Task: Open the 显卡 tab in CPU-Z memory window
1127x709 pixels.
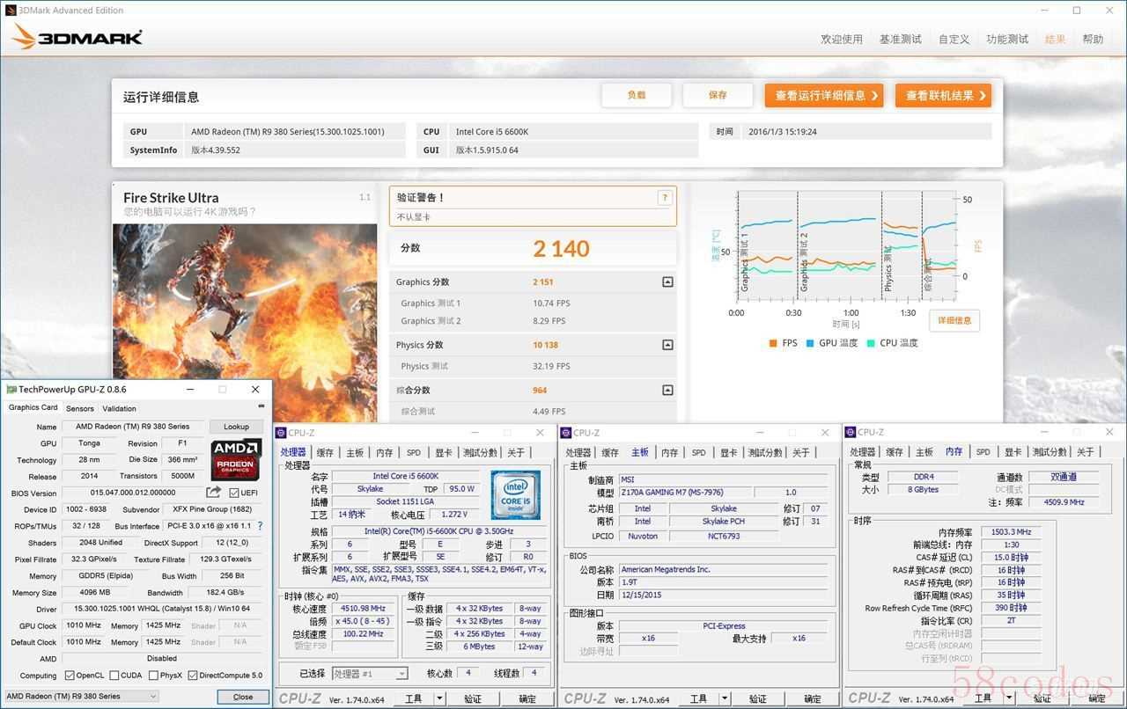Action: pos(1013,451)
